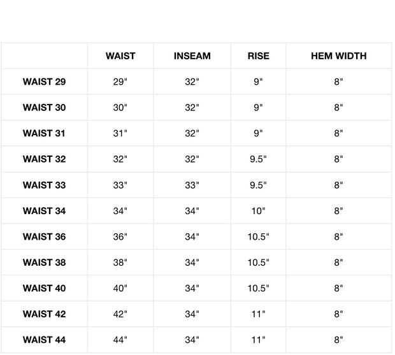The width and height of the screenshot is (395, 355).
Task: Click the WAIST column header
Action: (120, 56)
